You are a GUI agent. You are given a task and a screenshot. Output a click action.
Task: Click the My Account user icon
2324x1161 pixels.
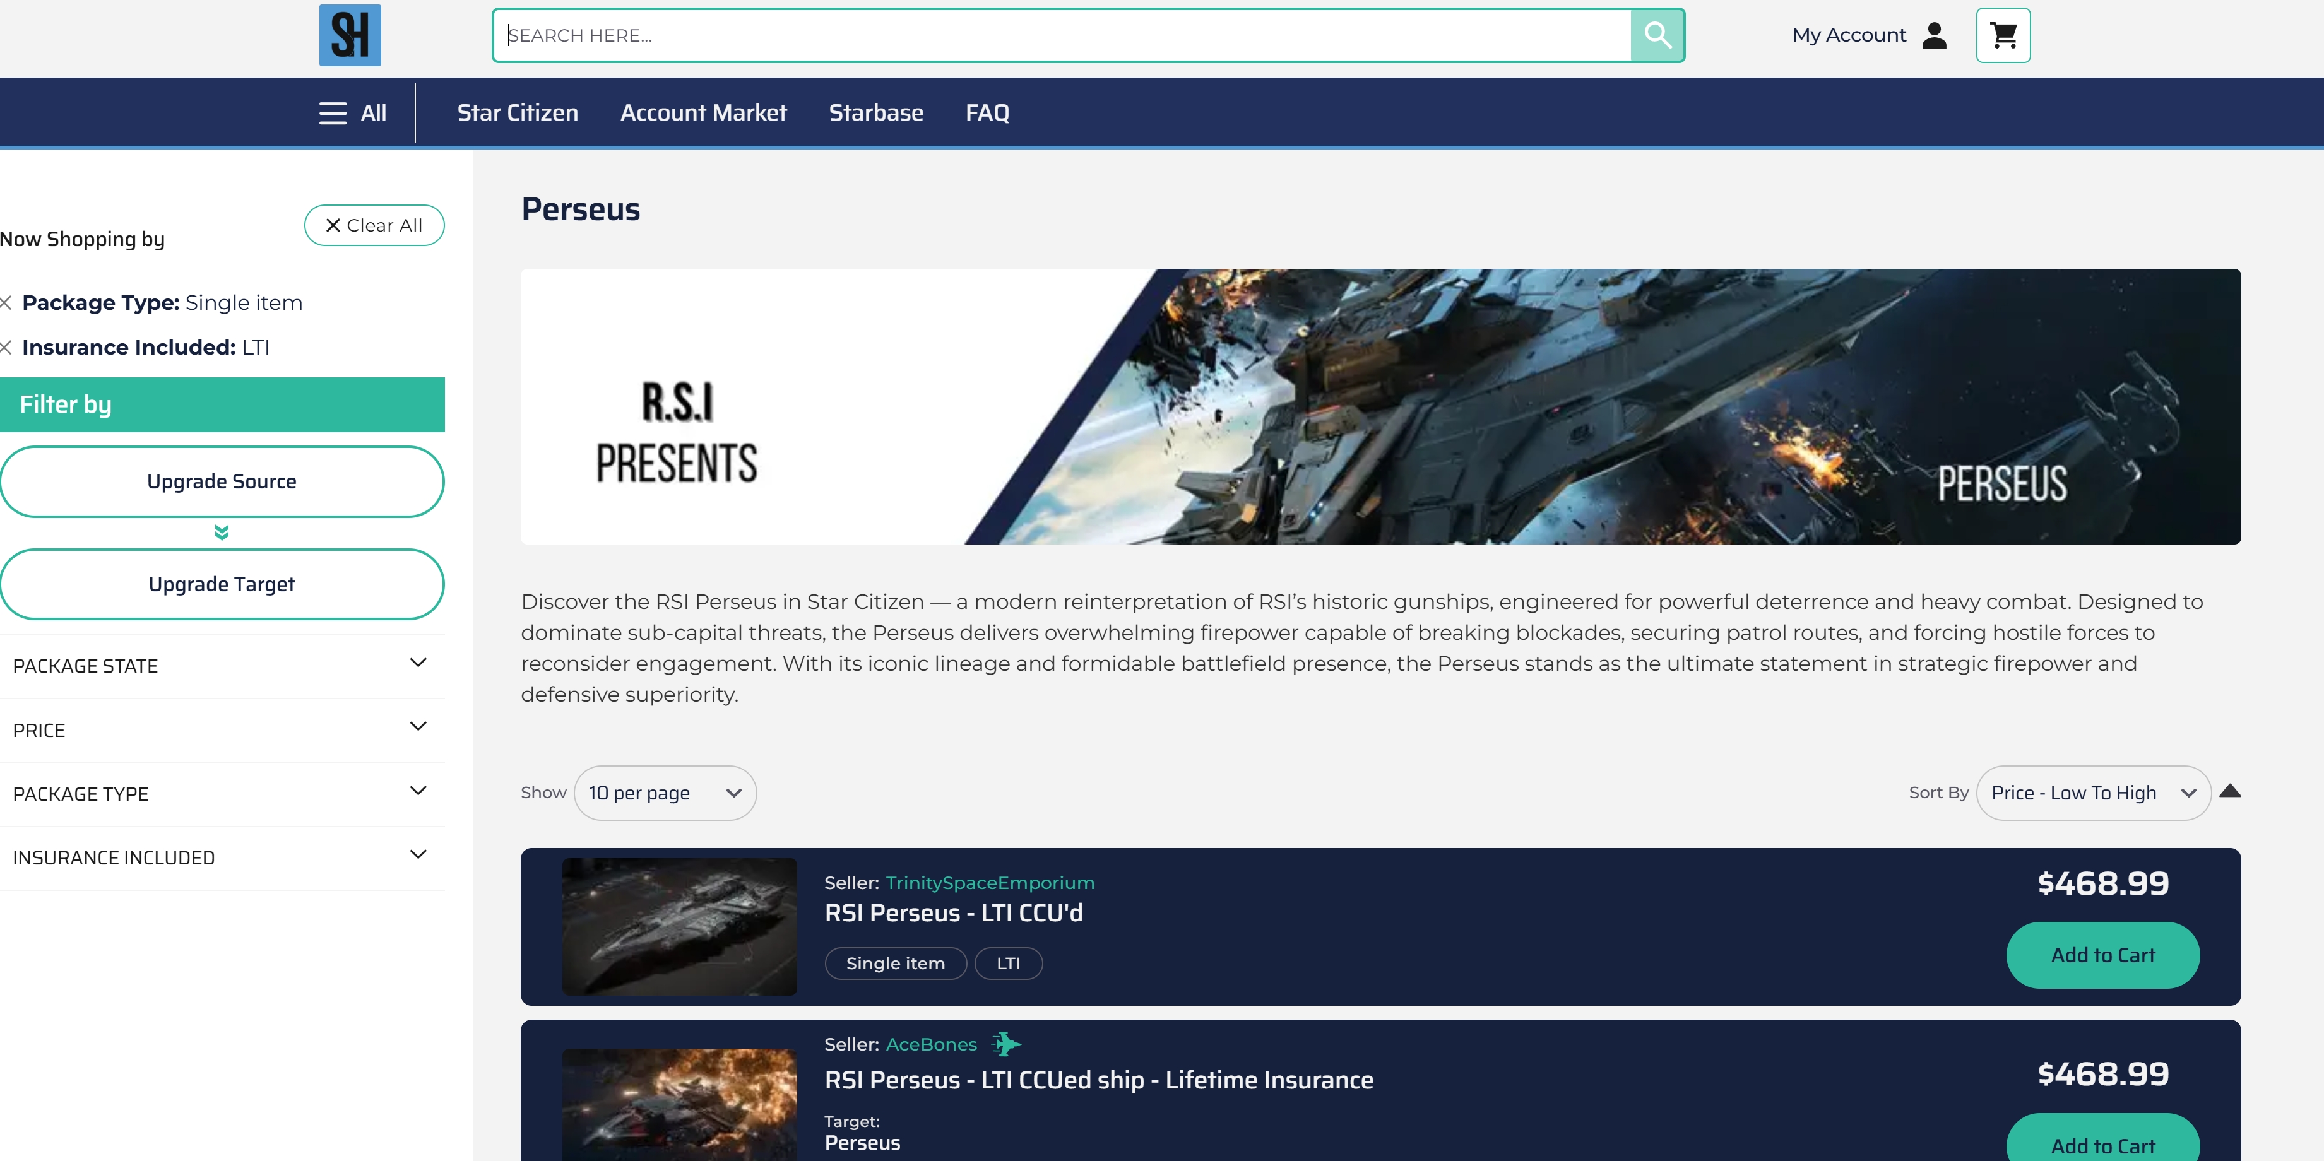click(1935, 35)
